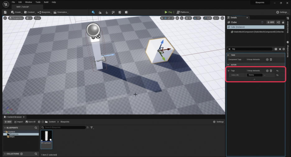
Task: Open the property matrix grid icon
Action: click(276, 49)
